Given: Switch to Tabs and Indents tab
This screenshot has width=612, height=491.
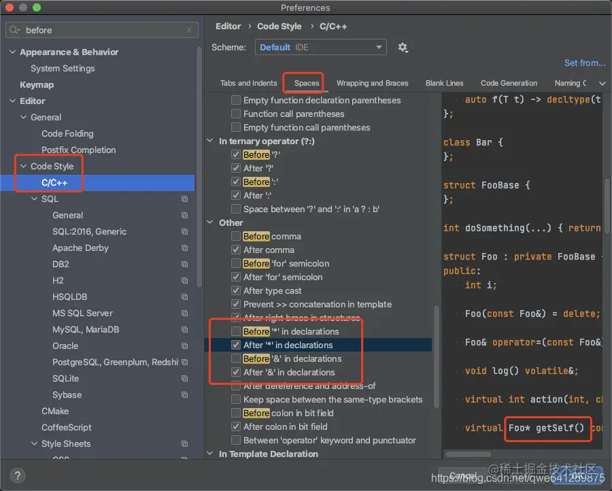Looking at the screenshot, I should tap(249, 83).
